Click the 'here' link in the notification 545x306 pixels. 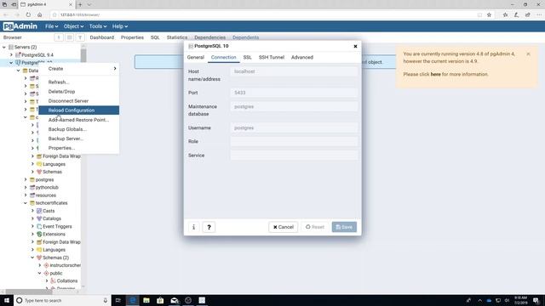click(x=435, y=74)
